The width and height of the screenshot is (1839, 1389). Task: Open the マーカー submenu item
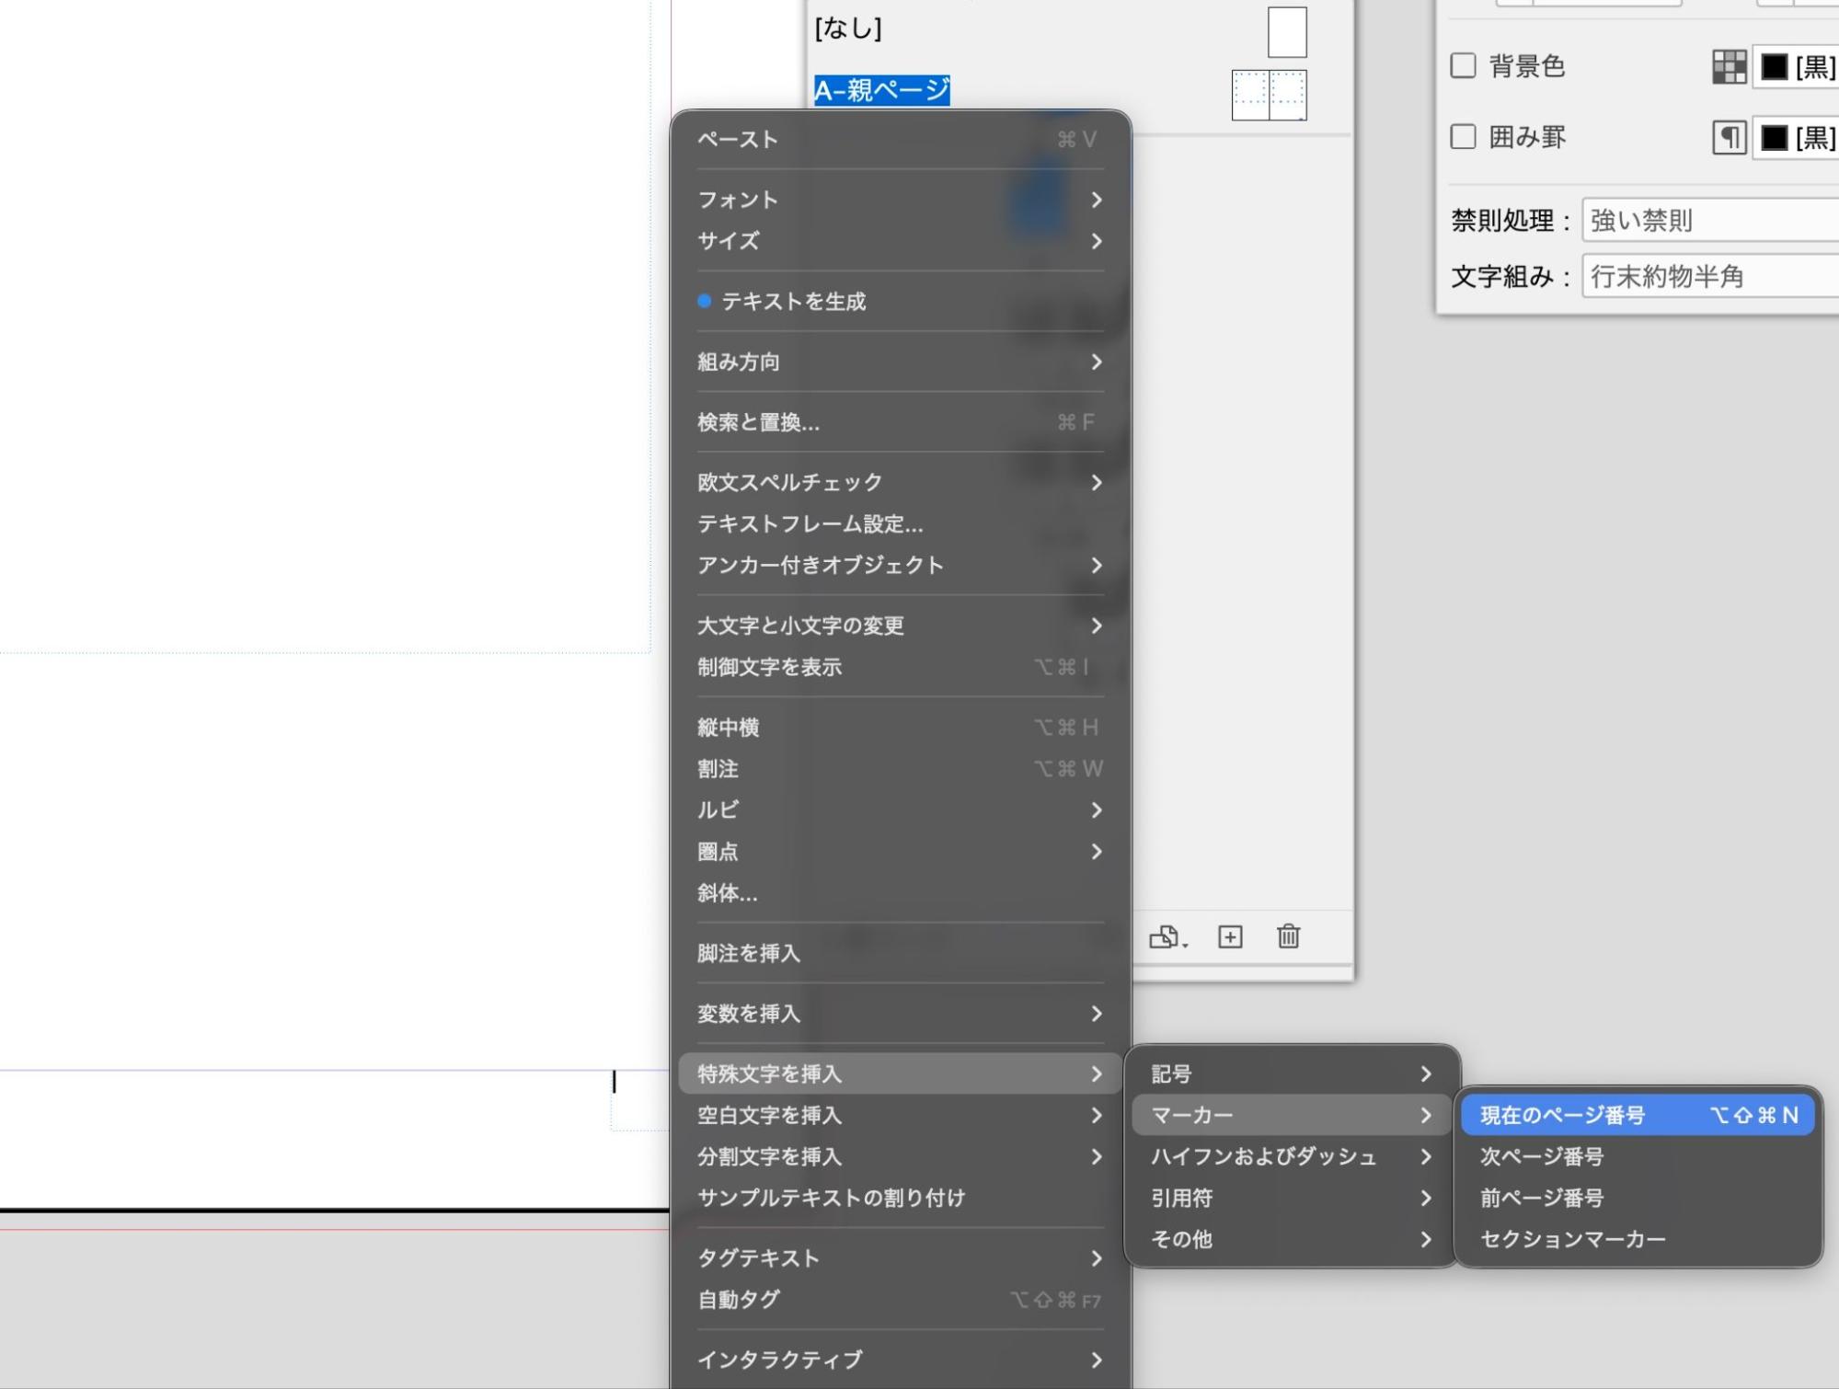pos(1292,1115)
